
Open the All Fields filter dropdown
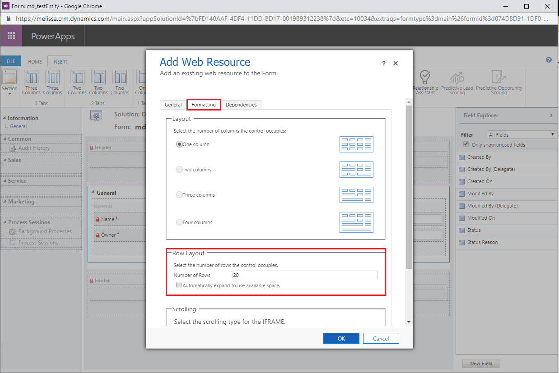click(x=522, y=134)
